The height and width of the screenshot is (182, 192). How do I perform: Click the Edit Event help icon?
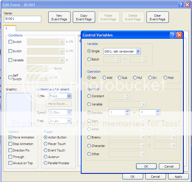[x=181, y=5]
